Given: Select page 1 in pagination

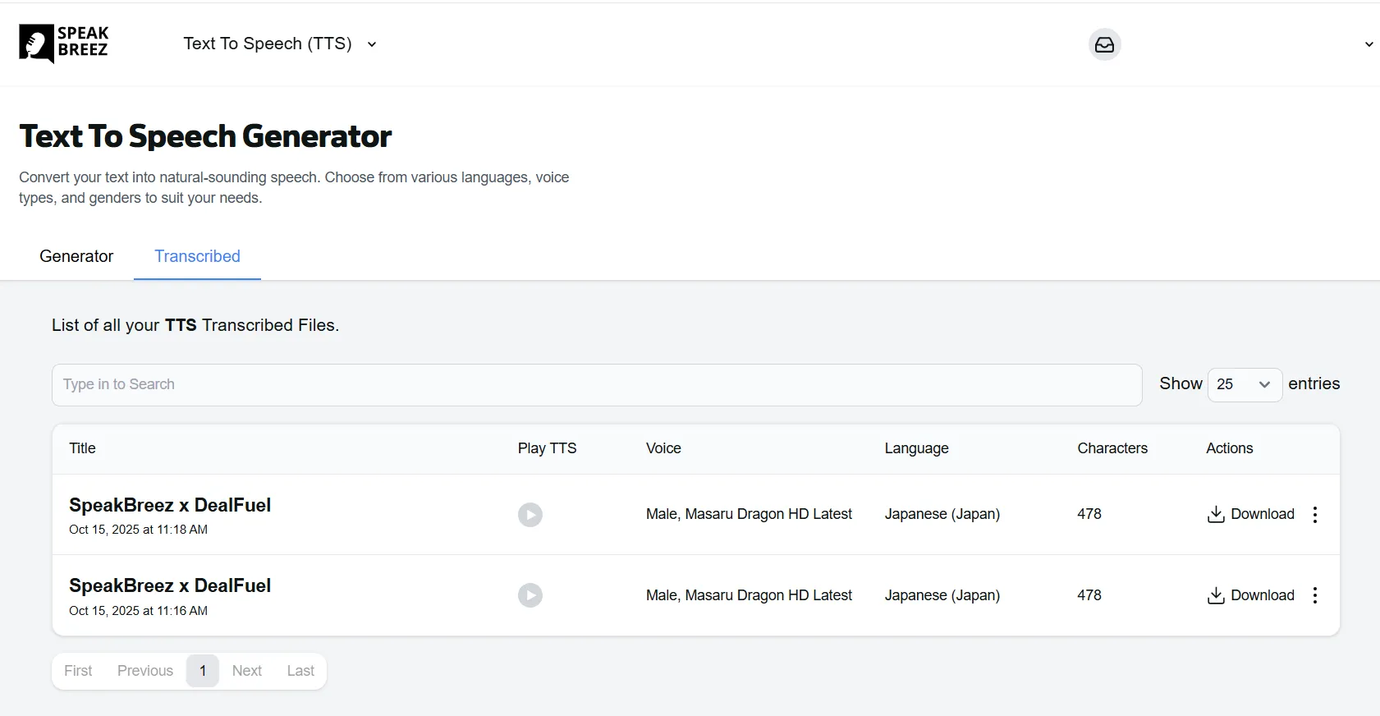Looking at the screenshot, I should pyautogui.click(x=203, y=671).
